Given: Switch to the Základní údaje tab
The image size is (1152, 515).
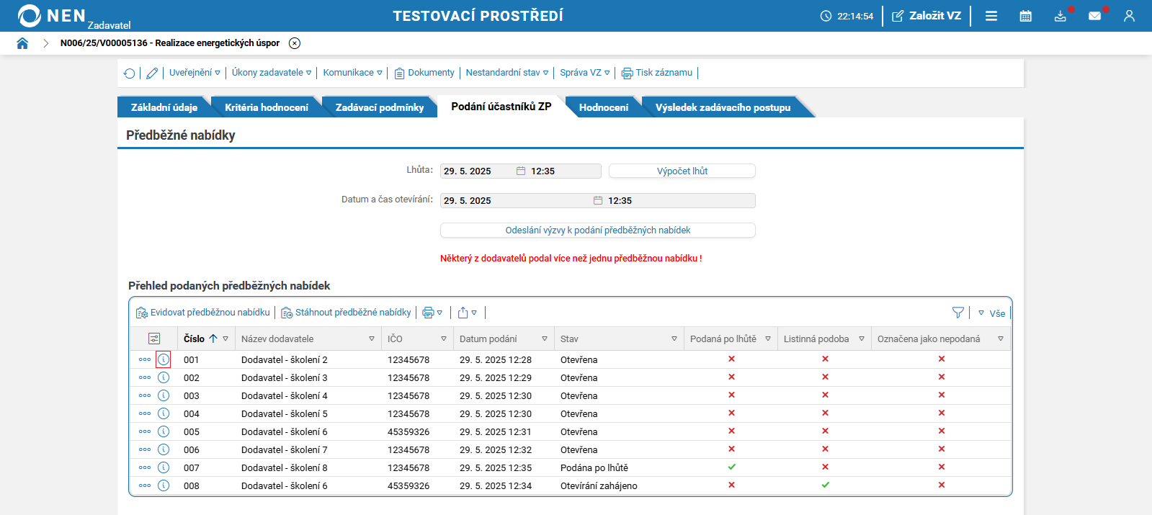Looking at the screenshot, I should 164,107.
